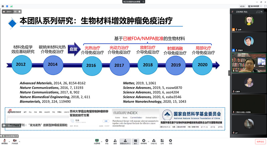
Task: Open the chat panel
Action: pos(136,141)
